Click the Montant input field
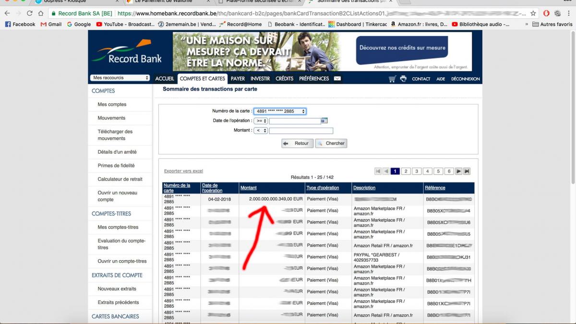 click(x=301, y=131)
